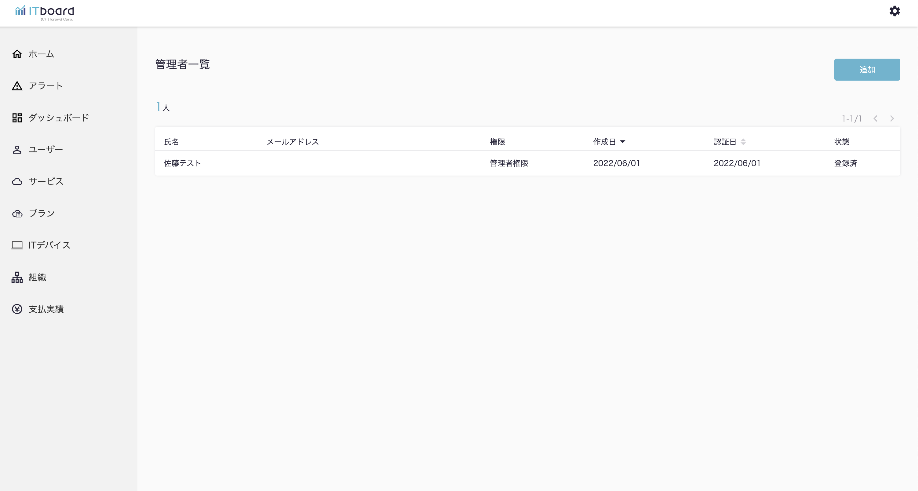Click the yen payment icon

pyautogui.click(x=17, y=309)
